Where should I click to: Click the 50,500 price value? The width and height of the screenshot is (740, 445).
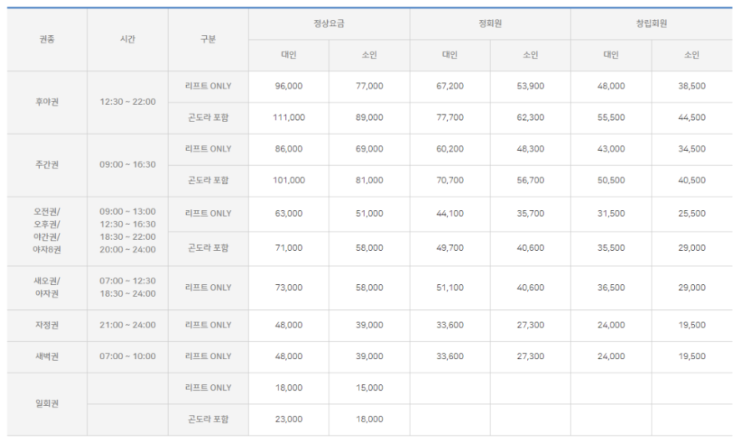coord(611,181)
